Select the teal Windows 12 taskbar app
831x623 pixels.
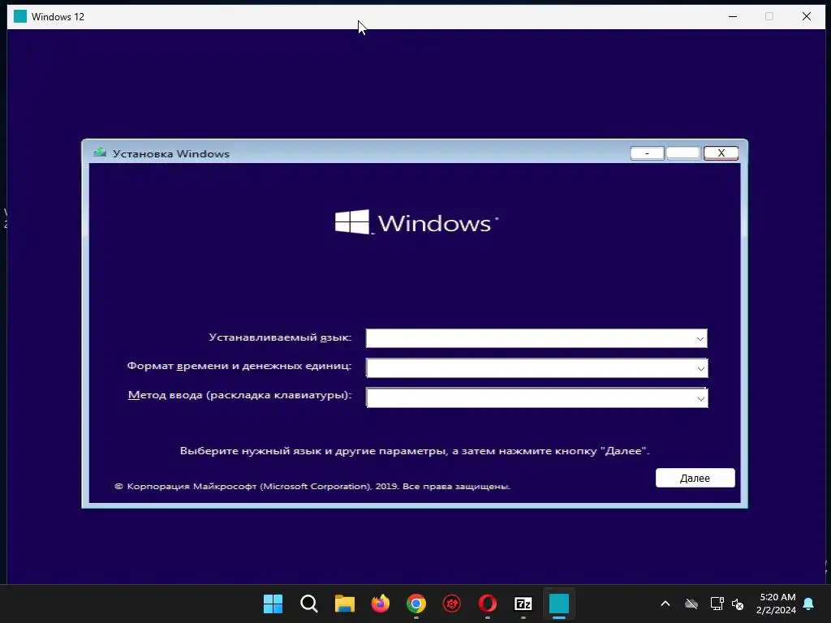[558, 604]
